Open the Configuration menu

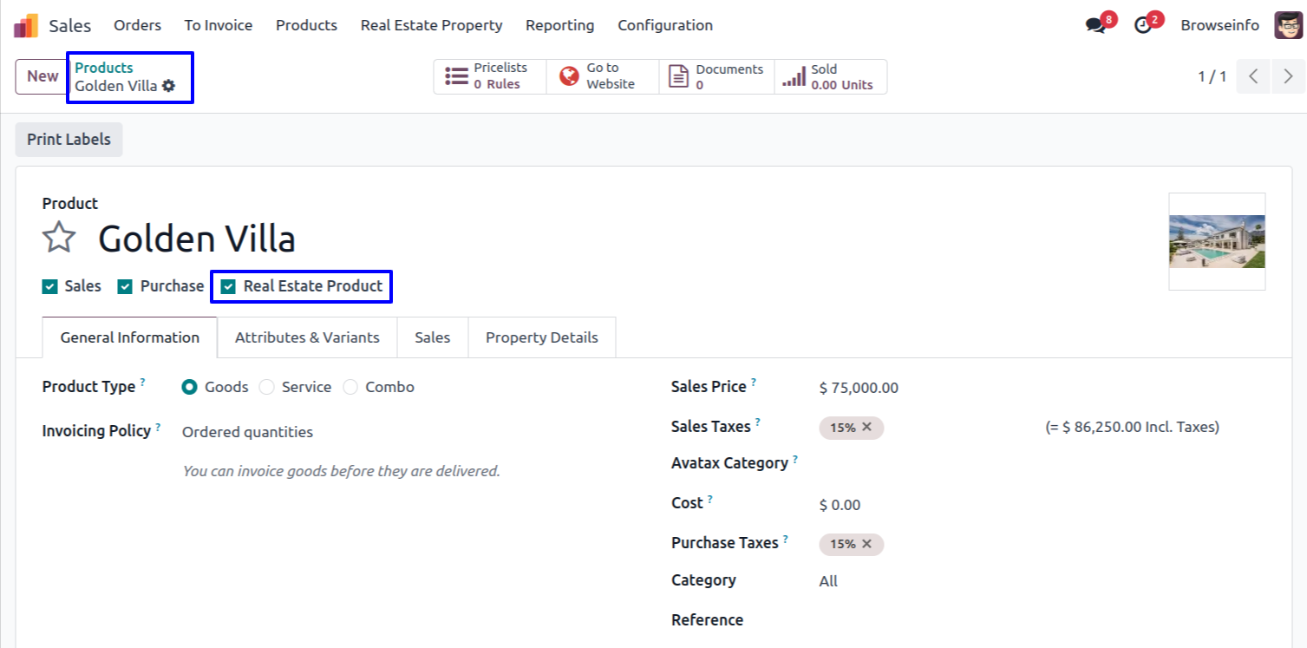[x=664, y=25]
